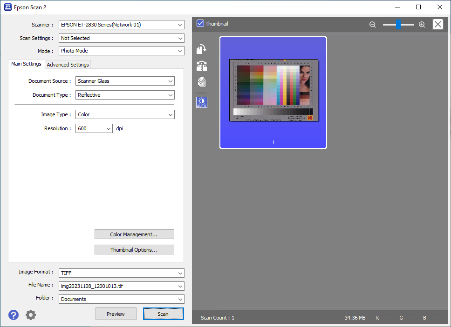Image resolution: width=451 pixels, height=327 pixels.
Task: Click the select all thumbnails icon
Action: coord(202,82)
